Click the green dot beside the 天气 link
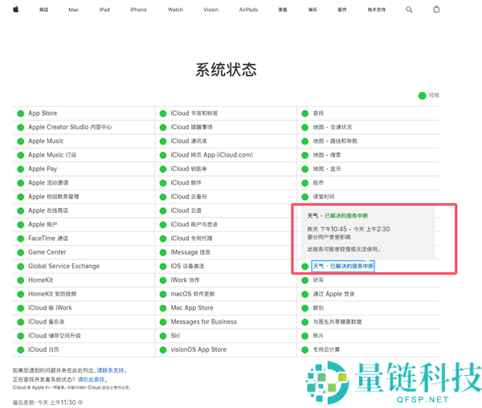Viewport: 482px width, 408px height. point(305,267)
